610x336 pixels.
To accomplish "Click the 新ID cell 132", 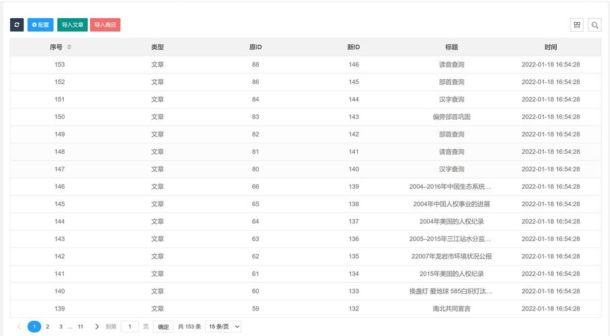I will pyautogui.click(x=354, y=308).
